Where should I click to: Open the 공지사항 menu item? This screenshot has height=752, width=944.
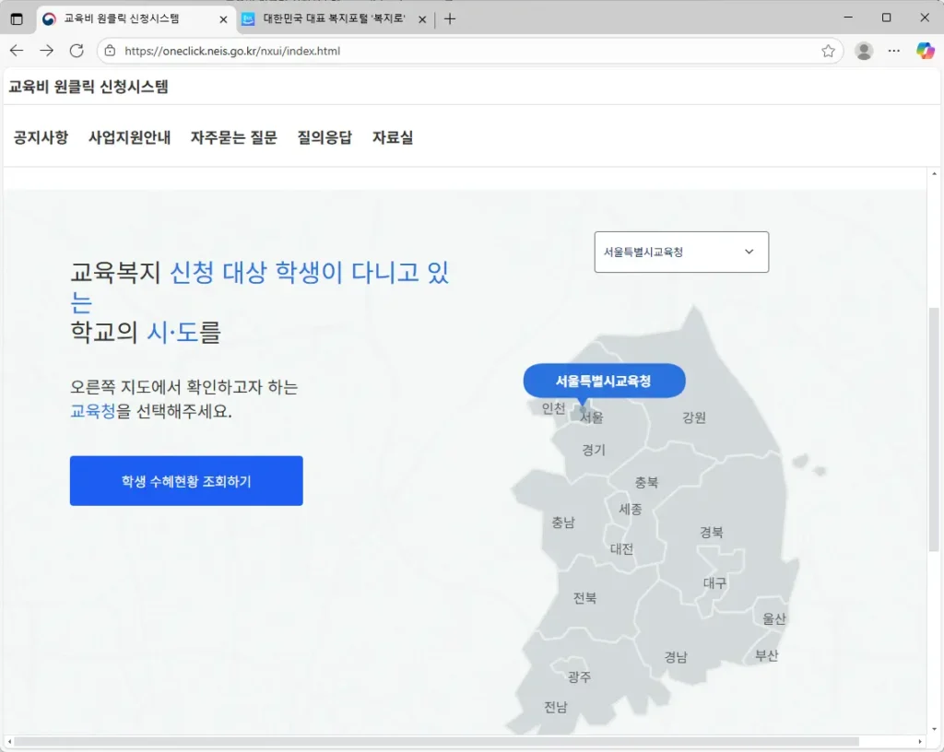pos(41,136)
